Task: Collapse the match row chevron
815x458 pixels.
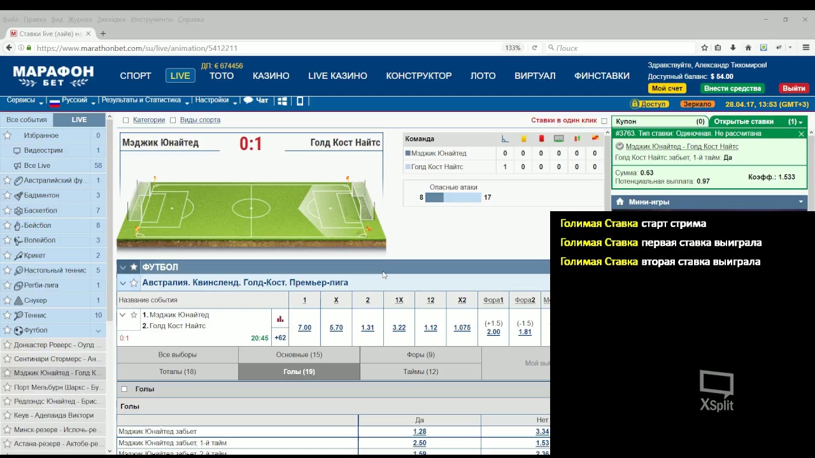Action: tap(123, 315)
